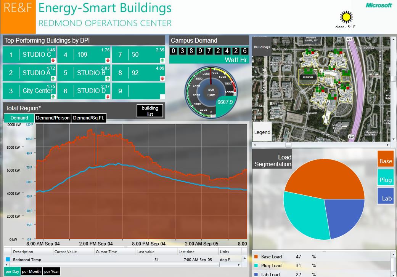Switch to the Demand/Person tab
Image resolution: width=397 pixels, height=277 pixels.
point(53,118)
